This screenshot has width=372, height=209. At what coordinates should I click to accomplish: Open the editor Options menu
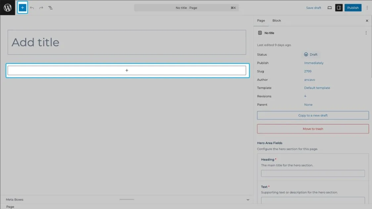click(x=367, y=8)
